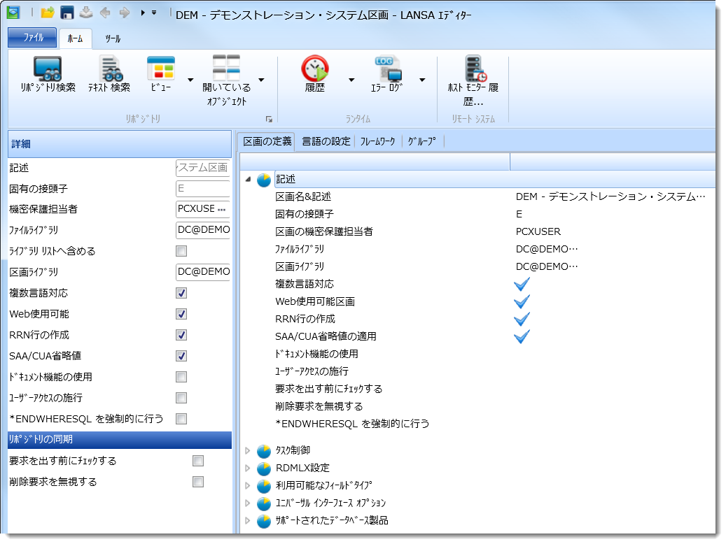Toggle 複数言語対応 checkbox in details panel
Viewport: 726px width, 544px height.
[181, 293]
